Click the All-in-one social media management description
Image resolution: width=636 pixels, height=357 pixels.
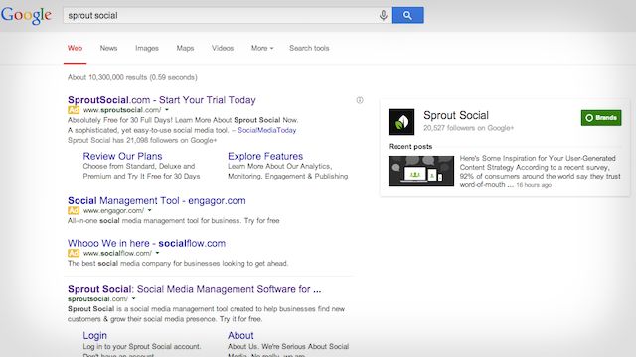(174, 220)
